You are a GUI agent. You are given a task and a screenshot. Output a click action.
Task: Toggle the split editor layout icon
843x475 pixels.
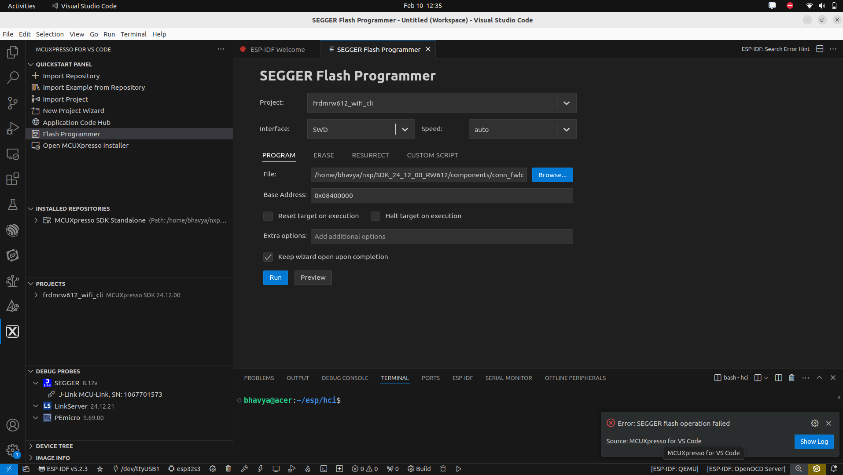pyautogui.click(x=820, y=49)
